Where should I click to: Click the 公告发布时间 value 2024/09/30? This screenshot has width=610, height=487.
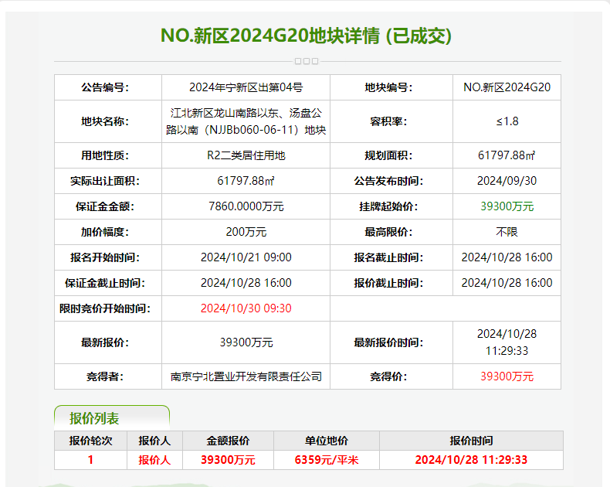pyautogui.click(x=507, y=181)
